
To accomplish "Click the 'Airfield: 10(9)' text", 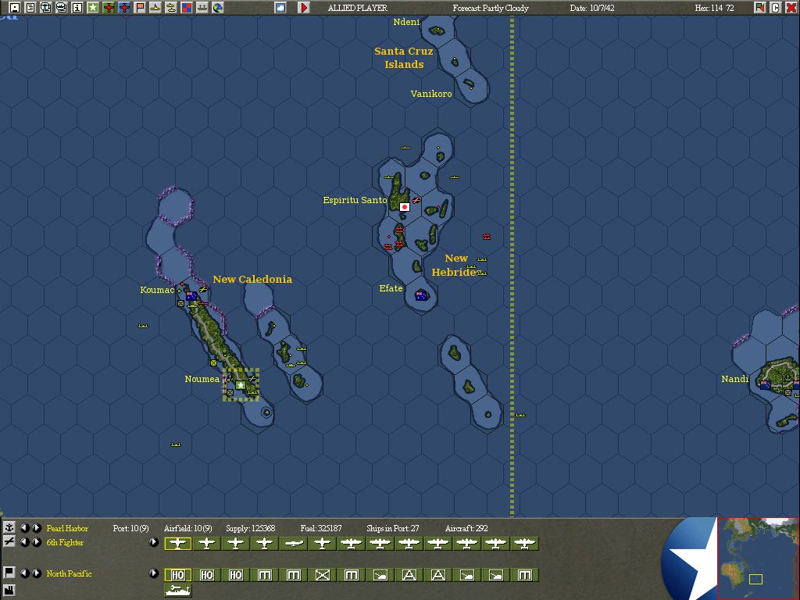I will (187, 528).
